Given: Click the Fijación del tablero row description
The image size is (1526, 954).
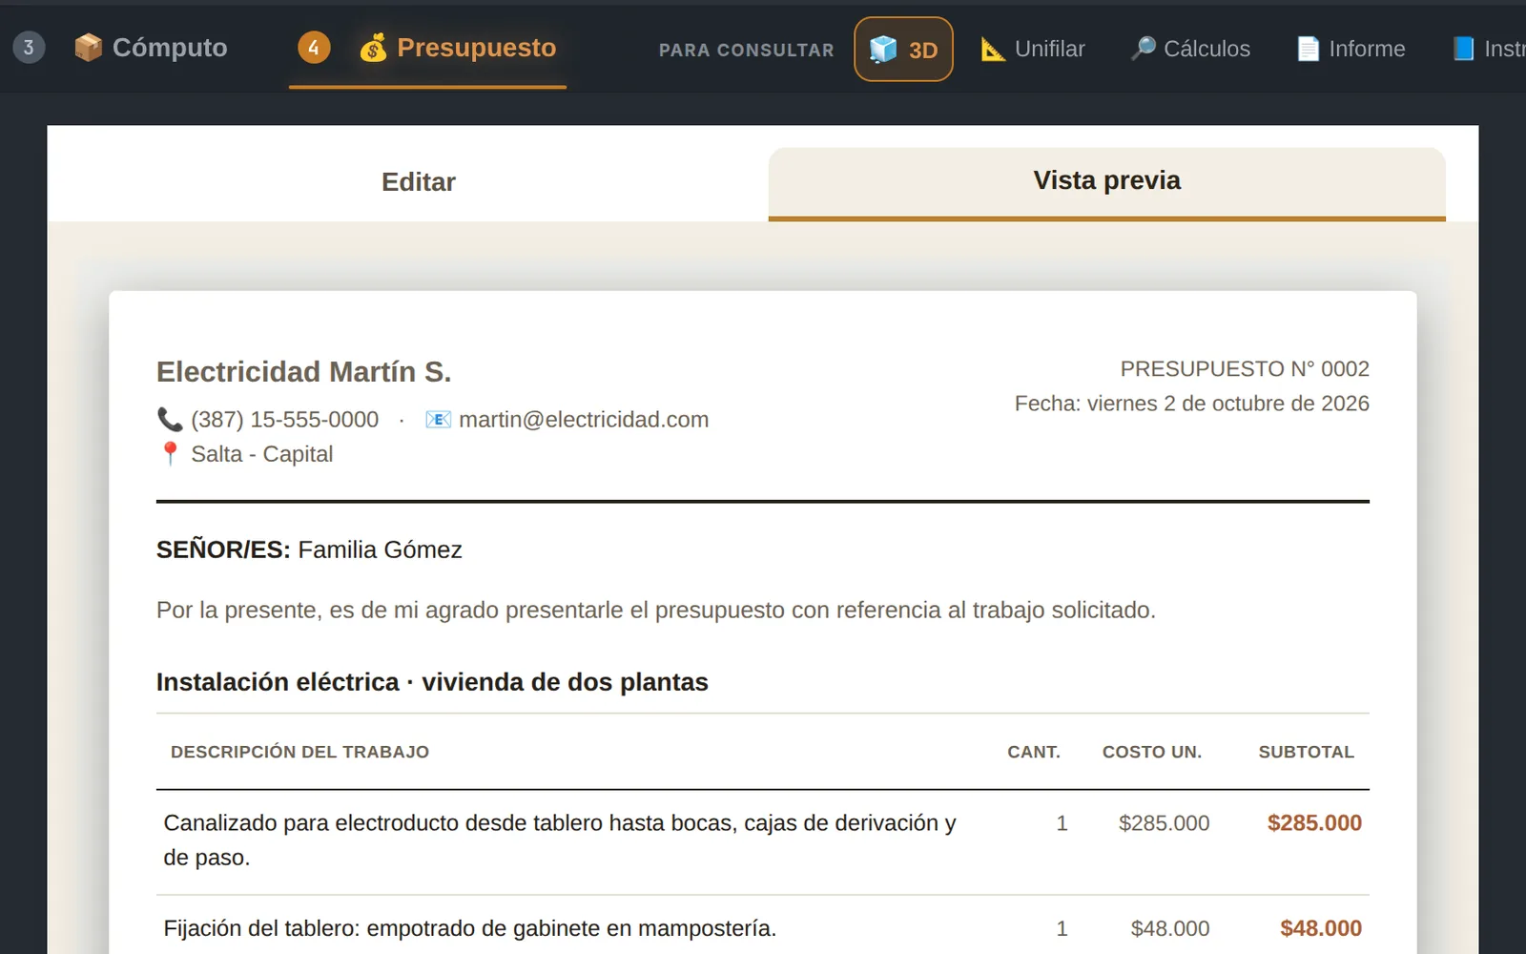Looking at the screenshot, I should tap(469, 928).
